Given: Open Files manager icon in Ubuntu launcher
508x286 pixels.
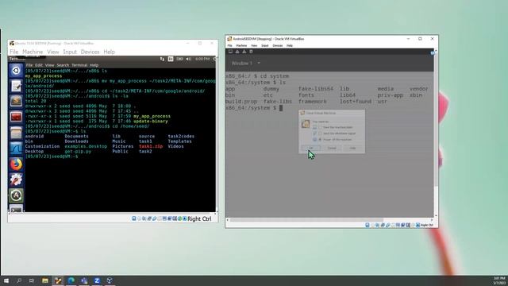Looking at the screenshot, I should coord(16,133).
